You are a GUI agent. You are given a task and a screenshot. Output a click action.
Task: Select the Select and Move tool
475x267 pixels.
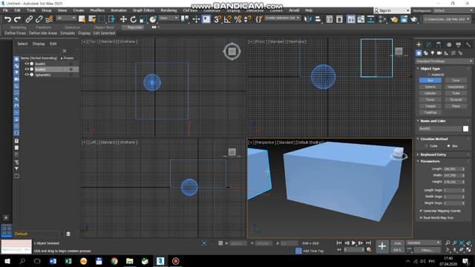(x=123, y=19)
